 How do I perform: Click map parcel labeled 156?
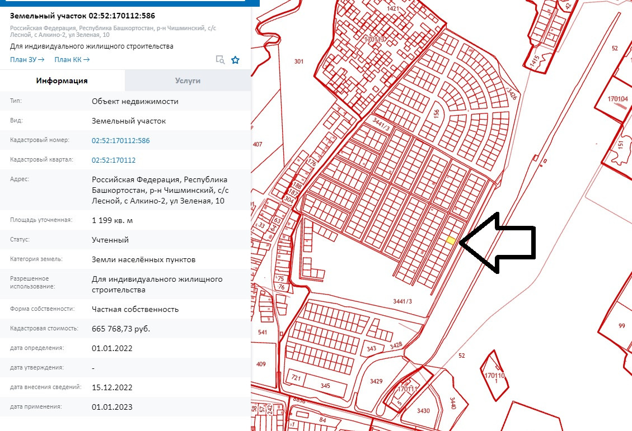click(436, 113)
